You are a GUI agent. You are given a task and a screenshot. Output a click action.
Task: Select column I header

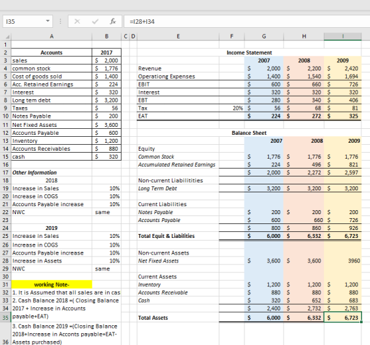[343, 36]
